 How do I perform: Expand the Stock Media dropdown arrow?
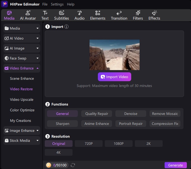[x=38, y=140]
